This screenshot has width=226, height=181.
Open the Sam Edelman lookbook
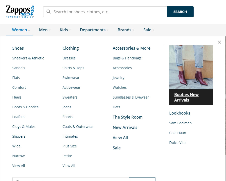[181, 123]
